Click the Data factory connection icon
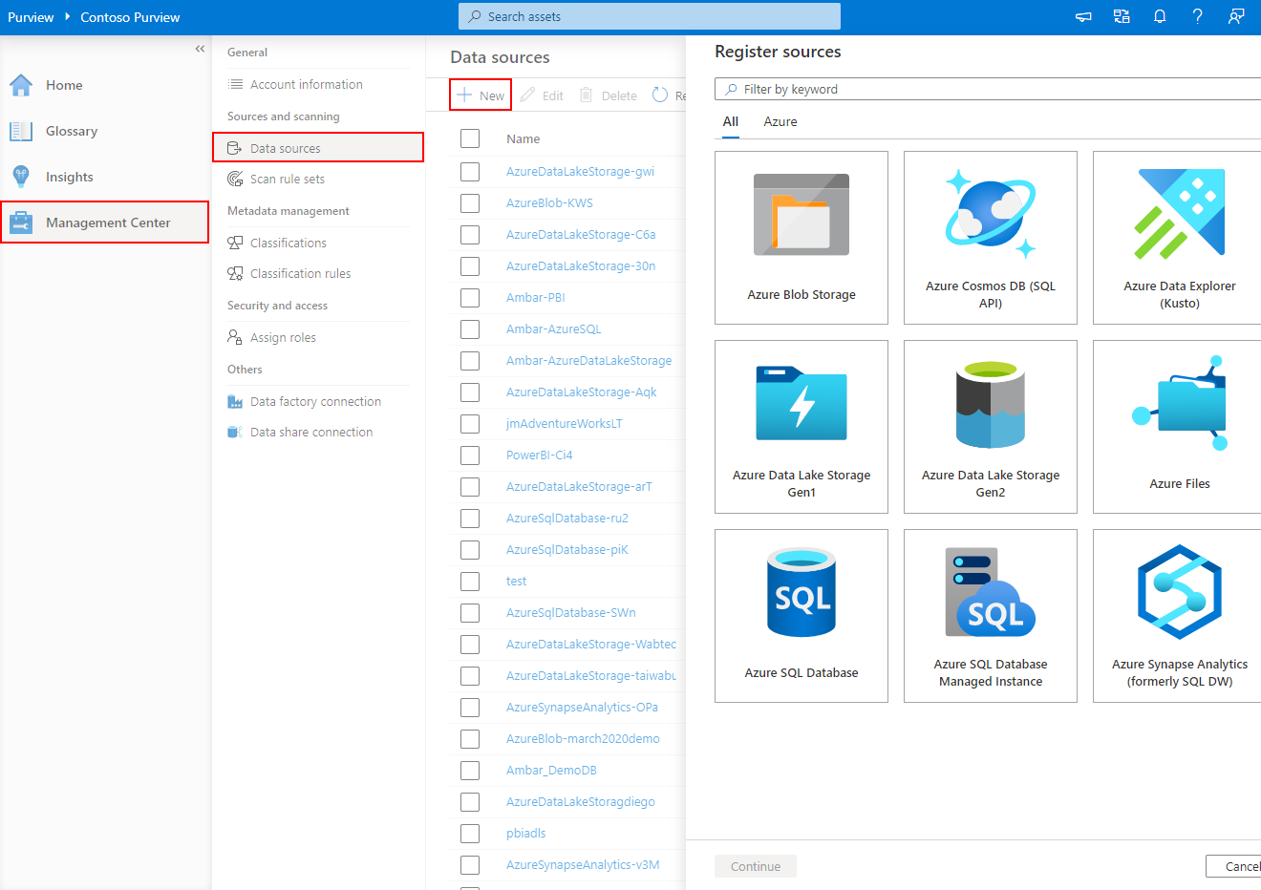 click(x=234, y=401)
